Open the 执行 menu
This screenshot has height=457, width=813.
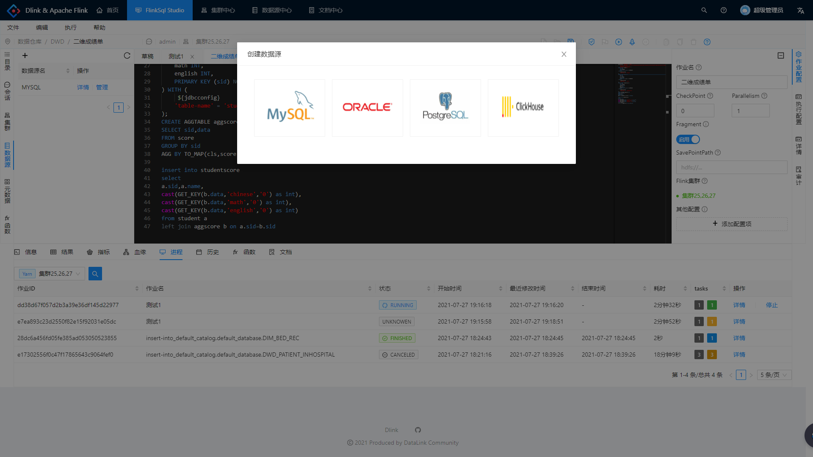pyautogui.click(x=71, y=28)
